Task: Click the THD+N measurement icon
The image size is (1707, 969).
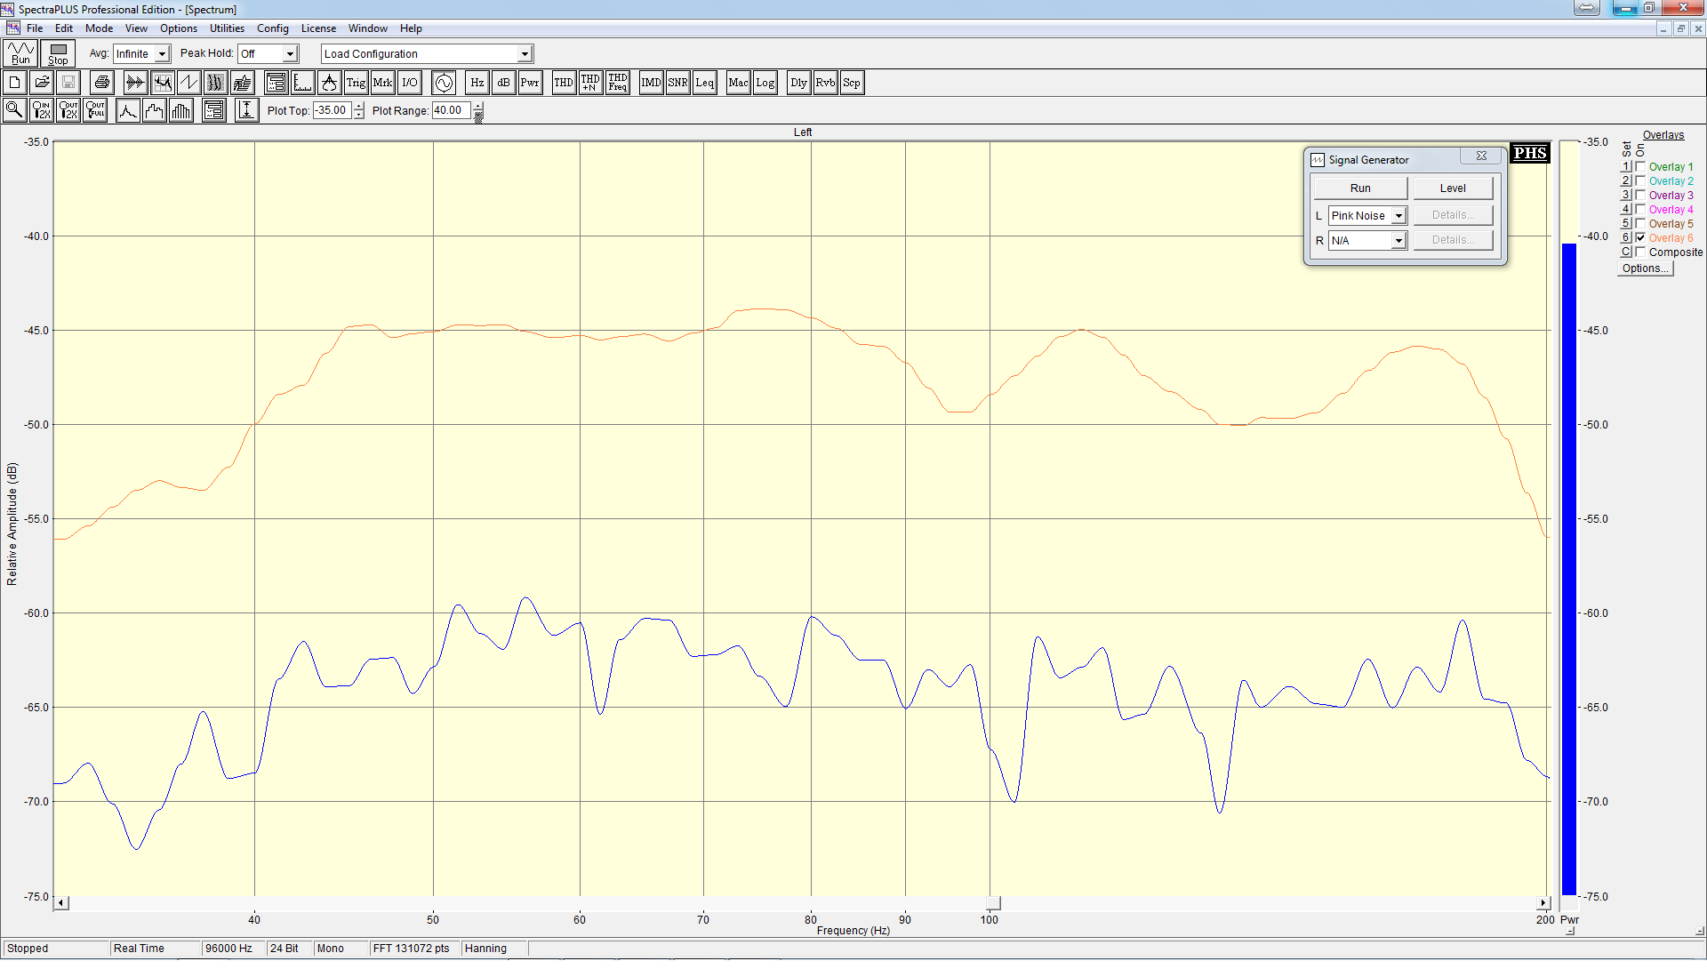Action: [x=590, y=83]
